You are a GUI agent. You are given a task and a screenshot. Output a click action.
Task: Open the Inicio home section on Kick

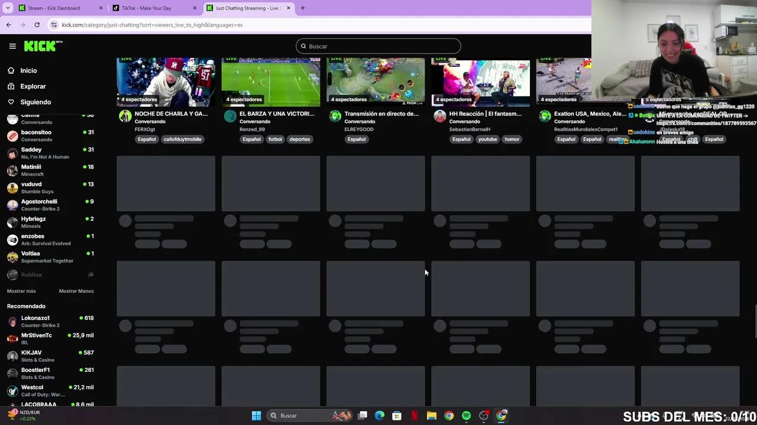pos(28,70)
